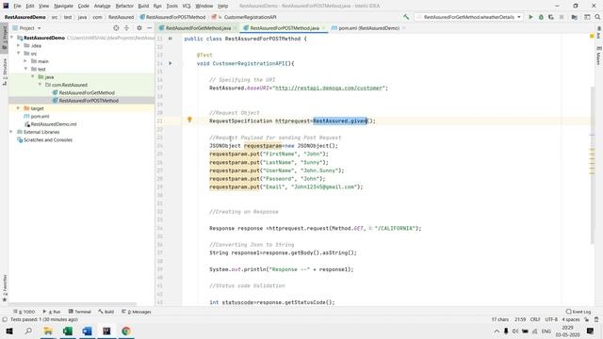
Task: Open the File menu
Action: [17, 6]
